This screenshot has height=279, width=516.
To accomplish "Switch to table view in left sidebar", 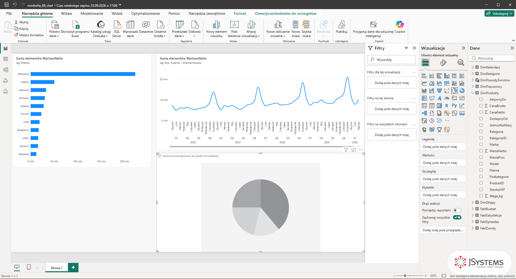I will click(6, 59).
